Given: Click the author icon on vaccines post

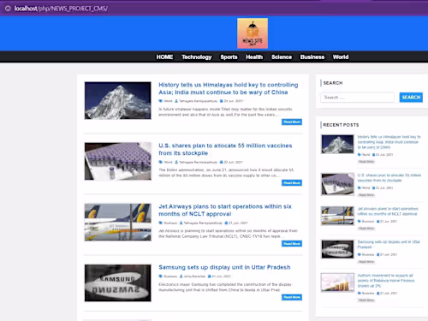Looking at the screenshot, I should tap(176, 162).
